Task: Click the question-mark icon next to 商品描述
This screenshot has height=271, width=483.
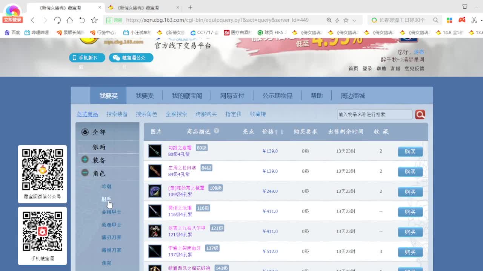Action: click(x=217, y=130)
